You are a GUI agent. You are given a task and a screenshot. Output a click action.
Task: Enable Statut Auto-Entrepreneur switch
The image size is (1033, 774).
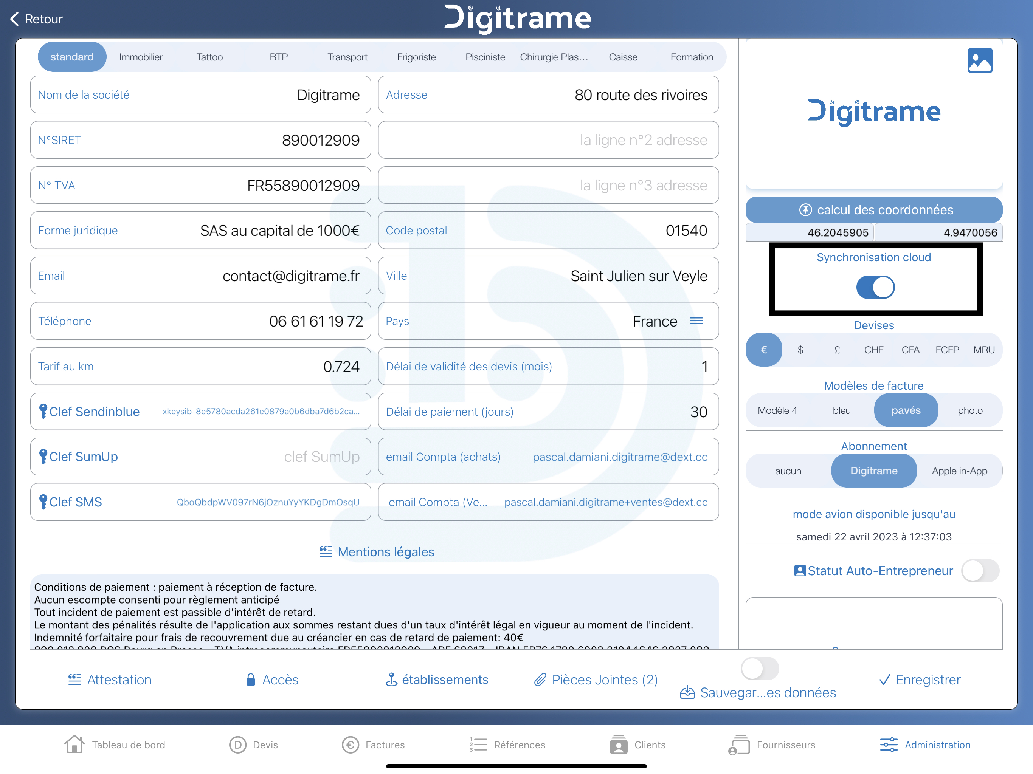pyautogui.click(x=980, y=570)
